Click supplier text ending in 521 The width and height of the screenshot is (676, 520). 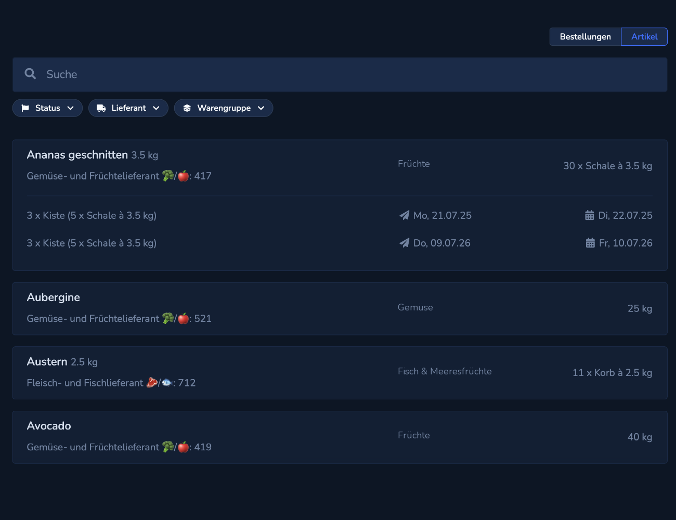[119, 318]
